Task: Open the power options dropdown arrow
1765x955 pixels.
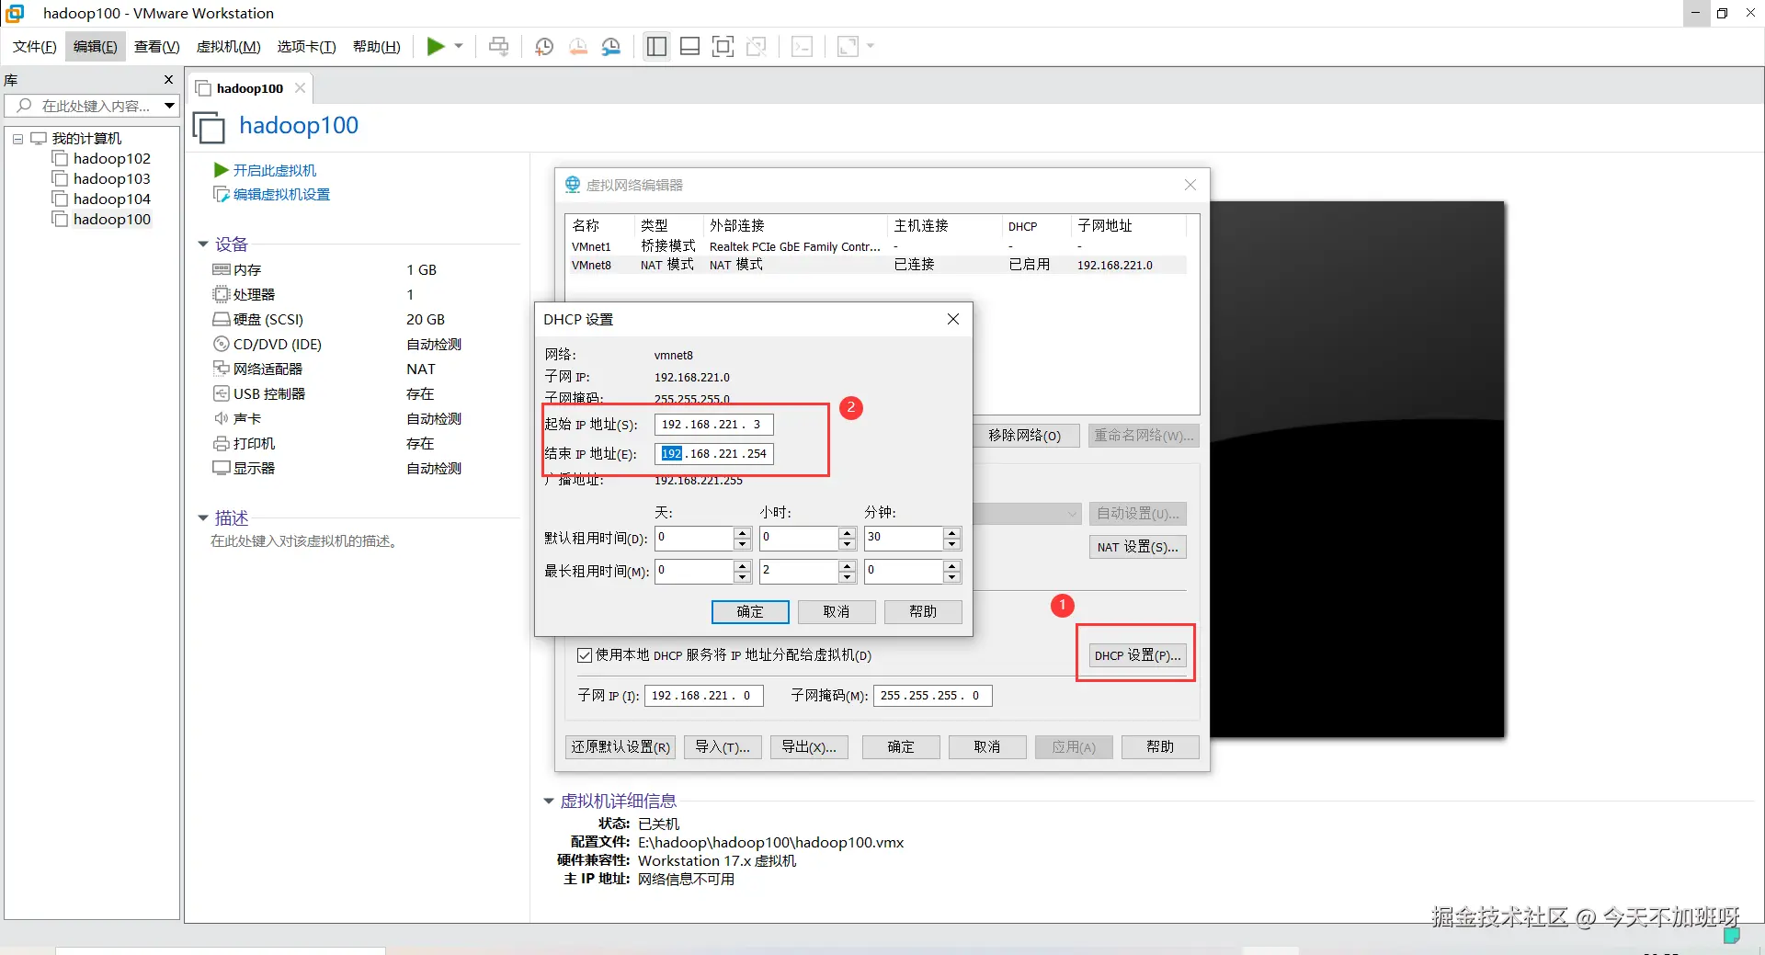Action: [459, 47]
